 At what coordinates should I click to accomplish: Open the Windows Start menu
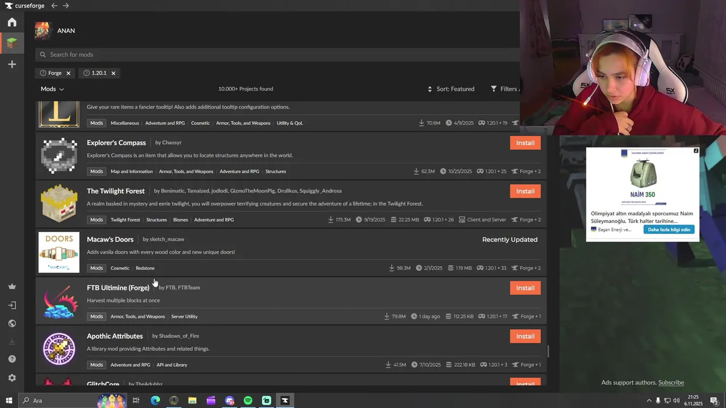(x=9, y=401)
